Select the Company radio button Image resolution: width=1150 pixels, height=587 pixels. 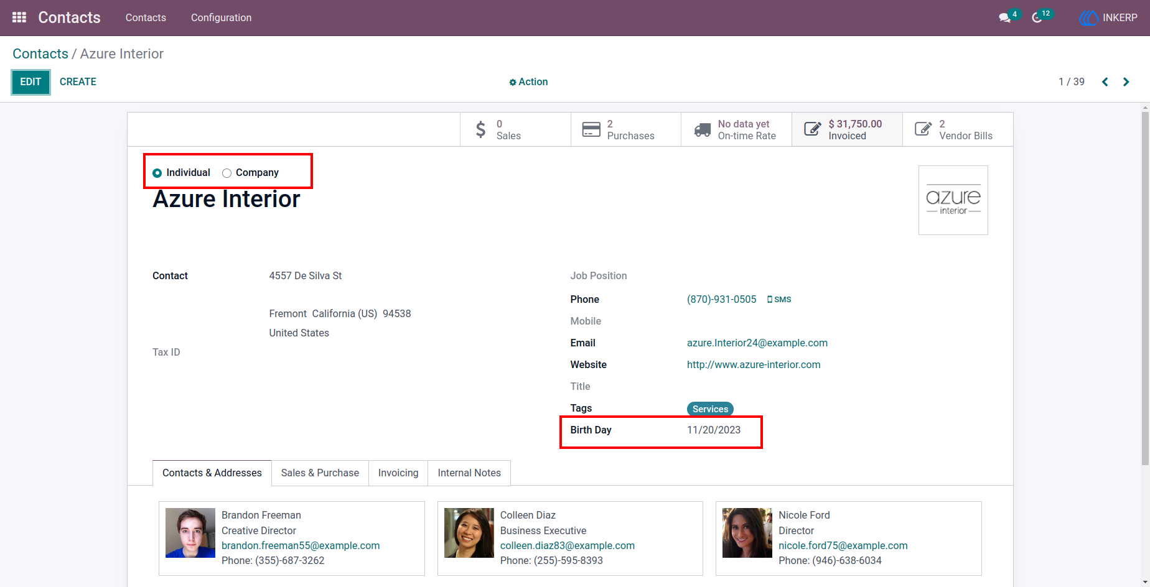click(x=227, y=173)
